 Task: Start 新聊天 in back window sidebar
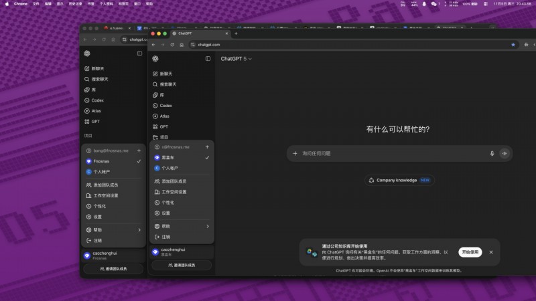point(113,69)
